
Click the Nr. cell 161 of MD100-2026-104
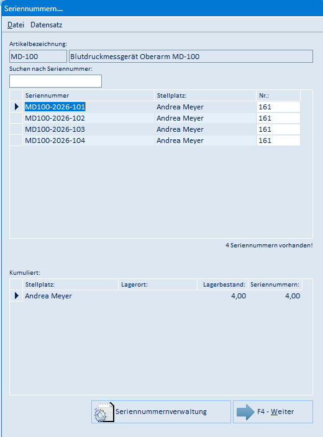[x=278, y=140]
